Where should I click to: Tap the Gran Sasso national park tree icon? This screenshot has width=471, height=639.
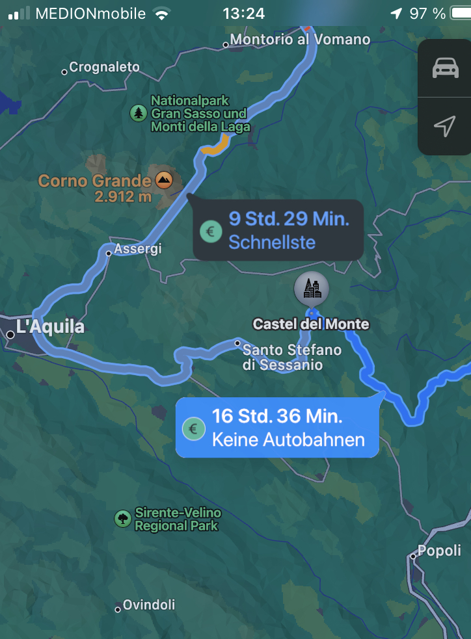click(x=139, y=113)
